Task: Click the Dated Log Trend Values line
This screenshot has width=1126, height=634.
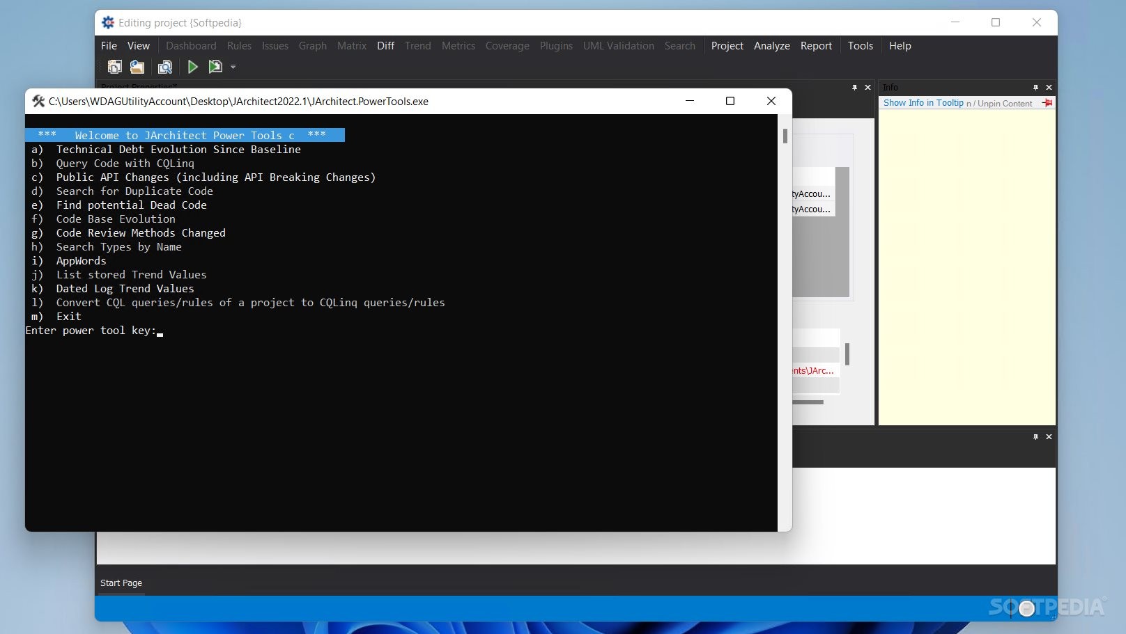Action: (113, 289)
